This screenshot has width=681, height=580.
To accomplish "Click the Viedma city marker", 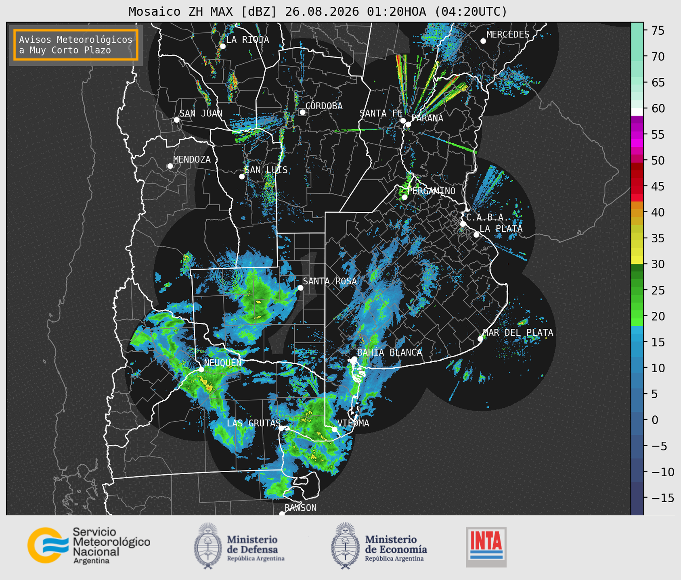I will tap(335, 429).
